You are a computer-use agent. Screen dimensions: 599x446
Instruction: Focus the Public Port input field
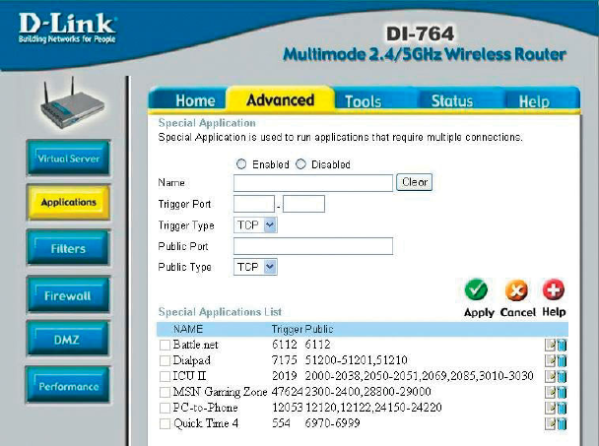pyautogui.click(x=313, y=246)
